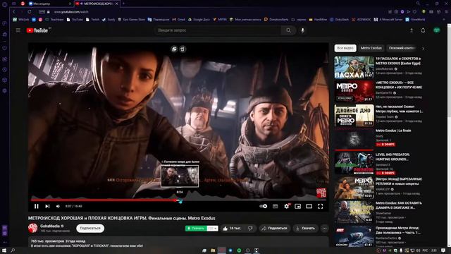The width and height of the screenshot is (451, 254).
Task: Open the '19 ПАСХАЛОК и СЕКРЕТОВ' video thumbnail
Action: coord(354,68)
